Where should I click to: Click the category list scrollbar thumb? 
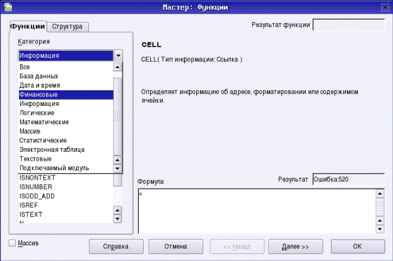117,117
